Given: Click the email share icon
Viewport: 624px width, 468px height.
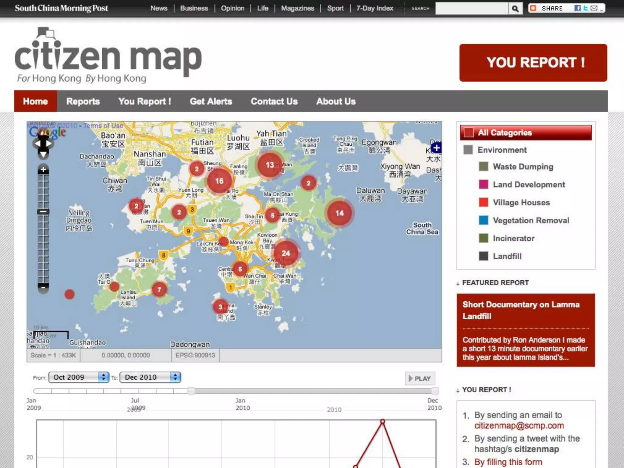Looking at the screenshot, I should tap(594, 8).
